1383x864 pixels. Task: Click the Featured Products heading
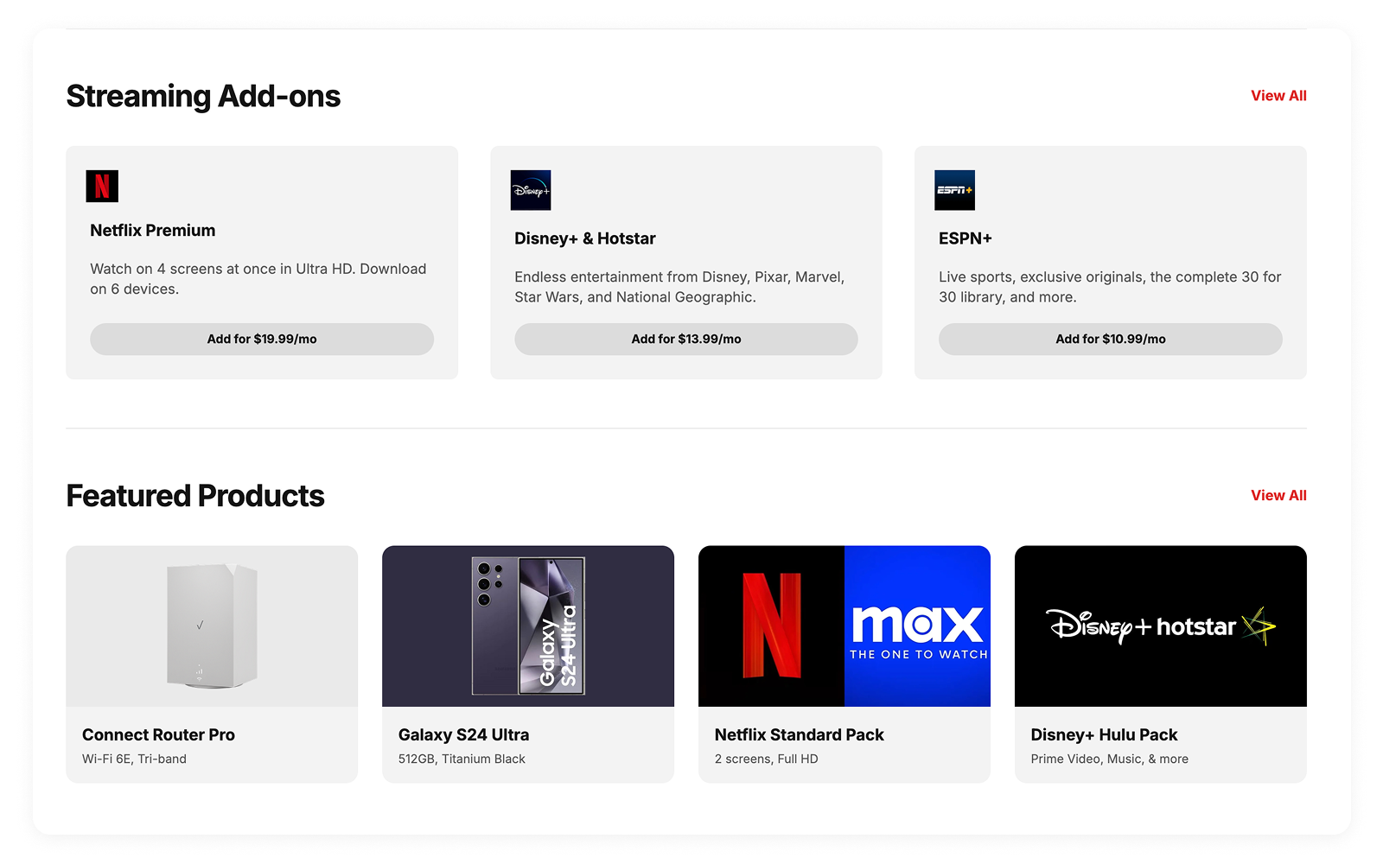195,496
